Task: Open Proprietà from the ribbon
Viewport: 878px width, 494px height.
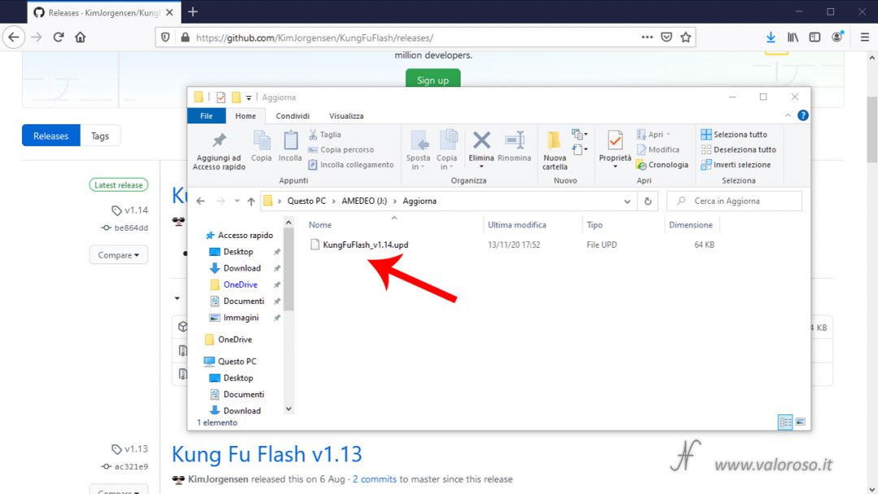Action: point(615,145)
